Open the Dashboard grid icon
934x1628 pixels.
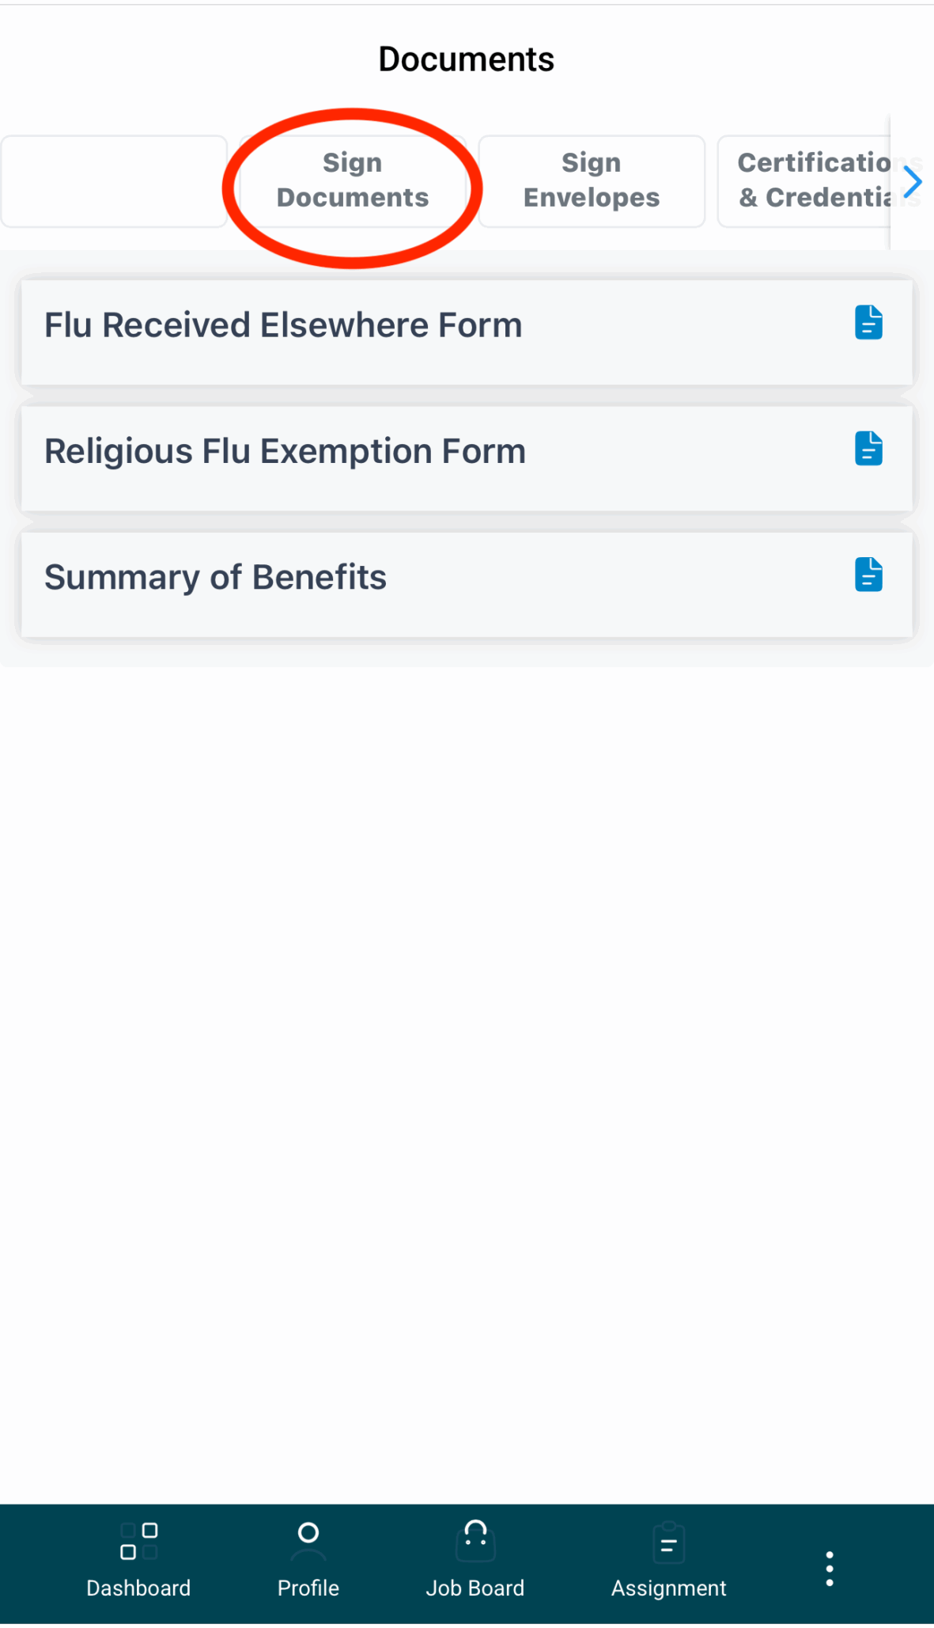click(138, 1540)
